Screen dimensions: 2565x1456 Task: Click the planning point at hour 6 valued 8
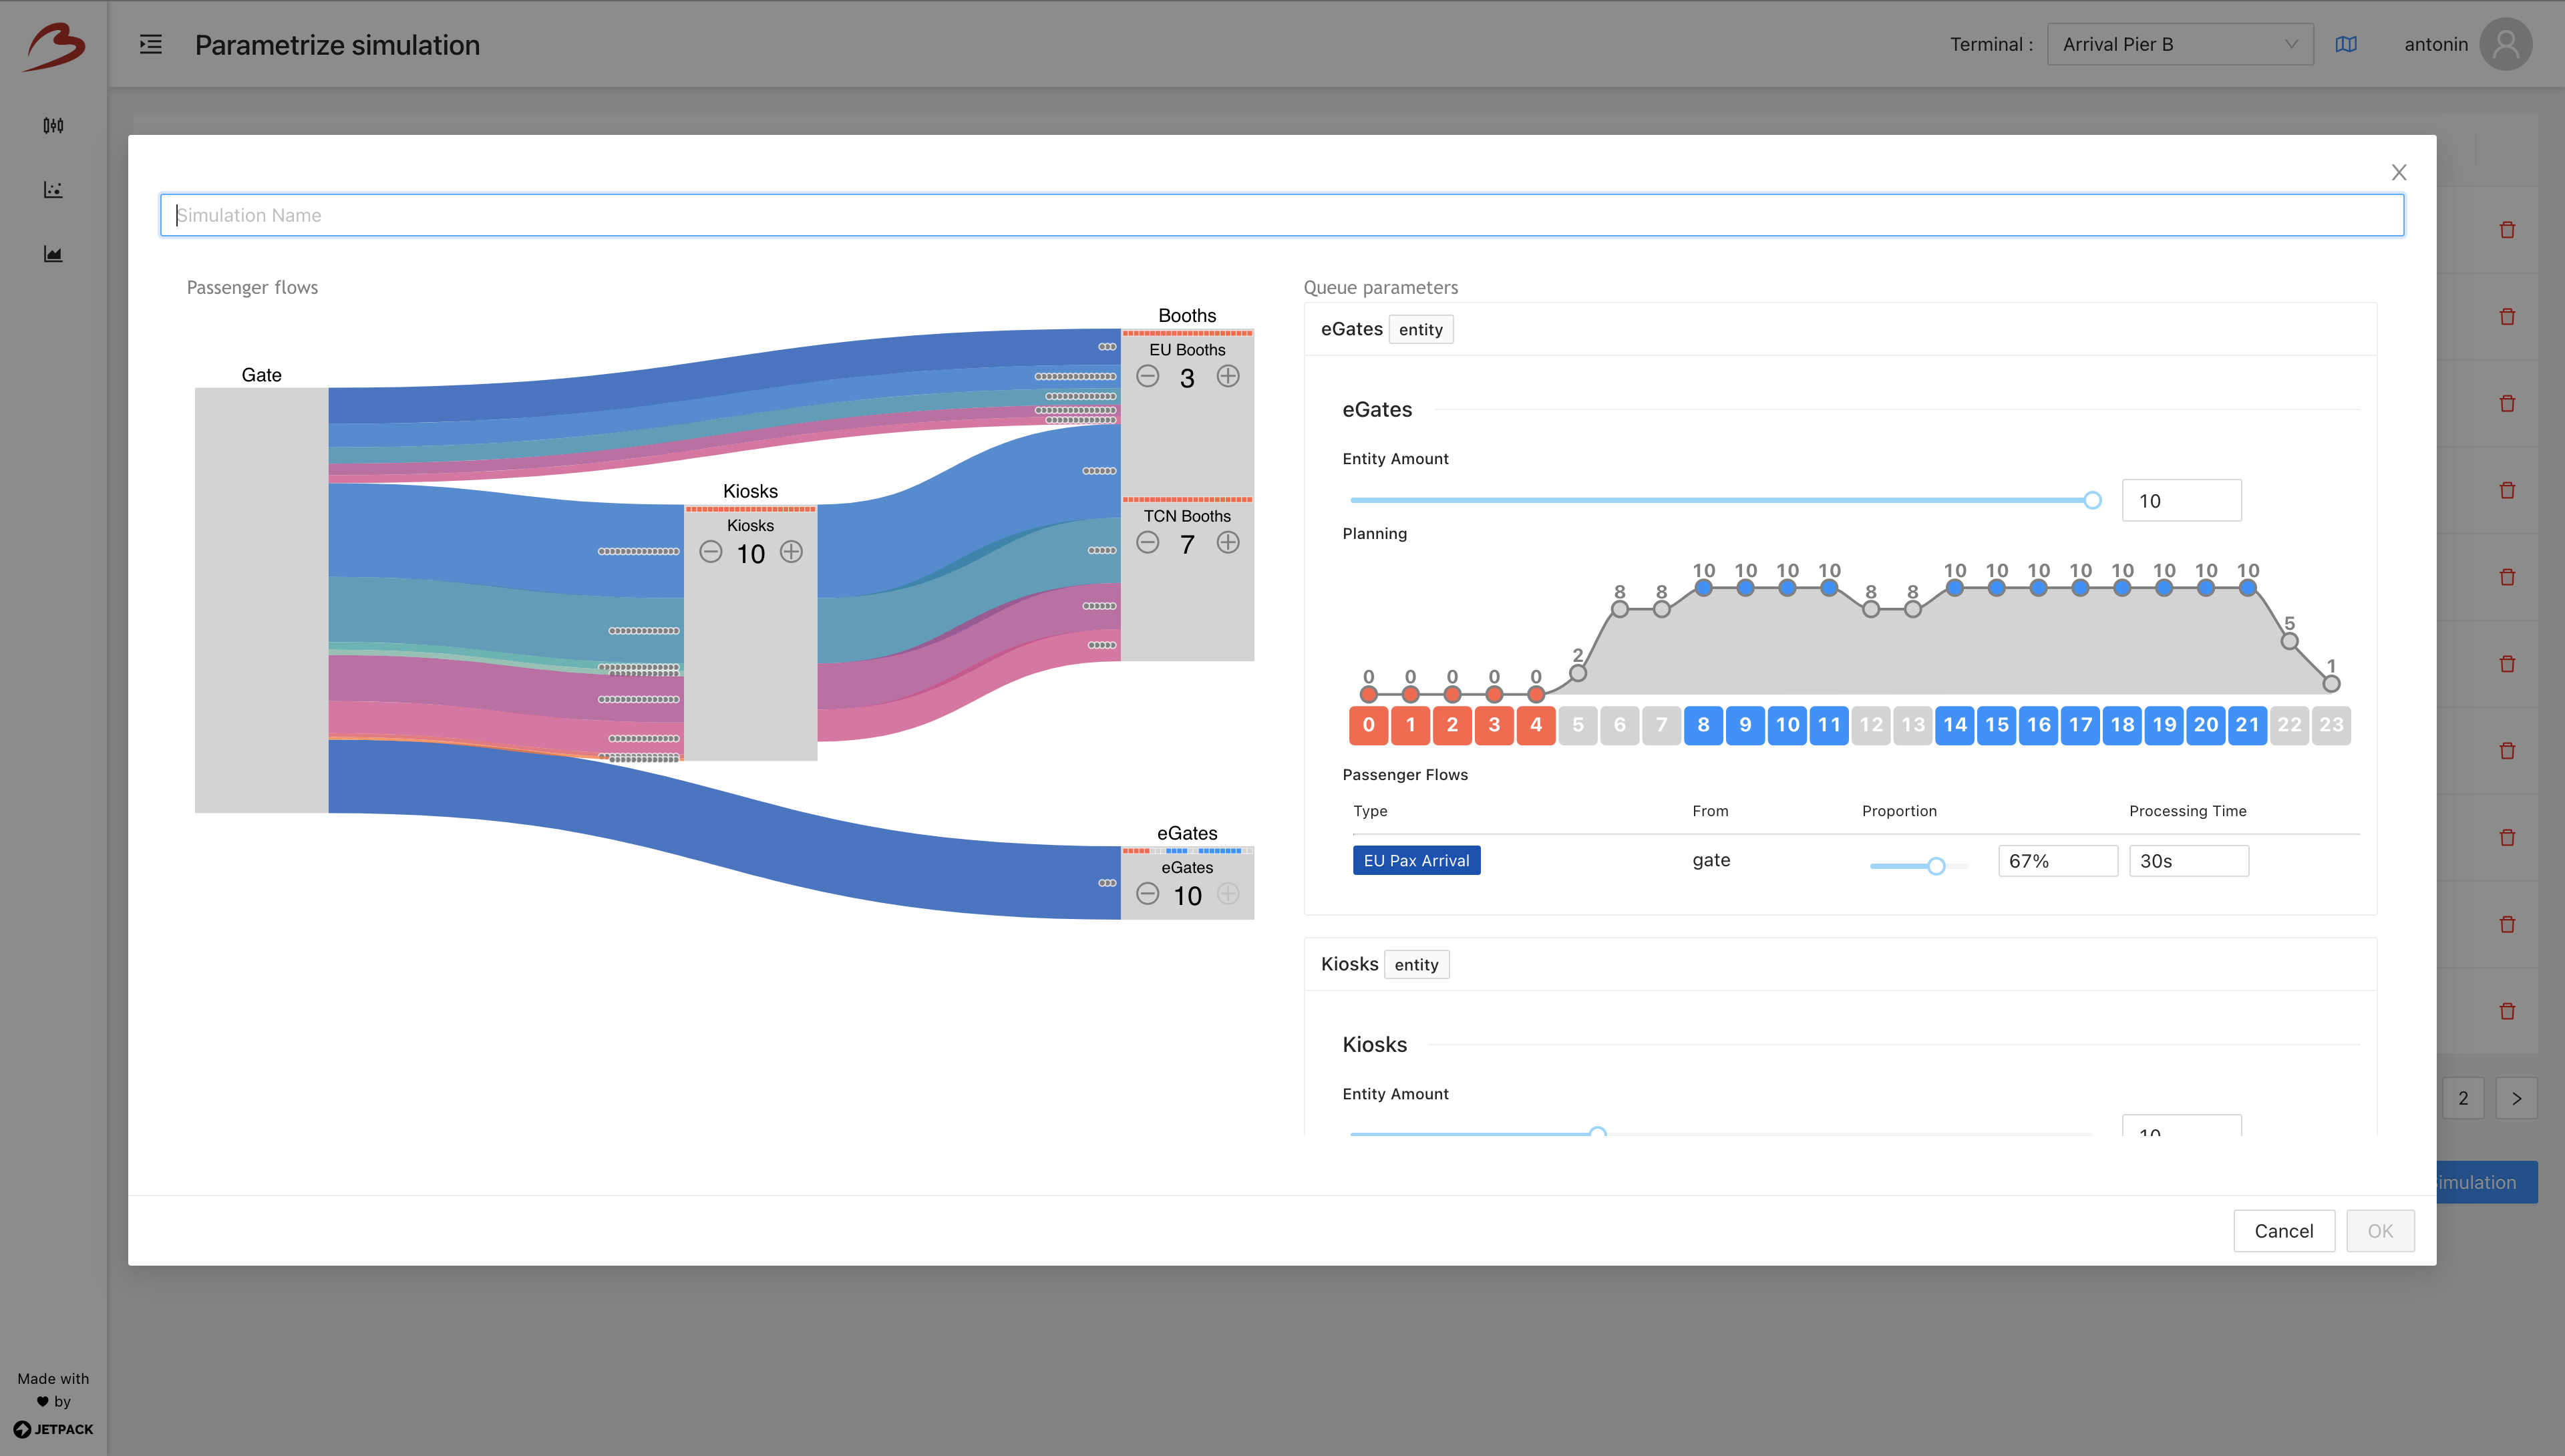point(1620,609)
